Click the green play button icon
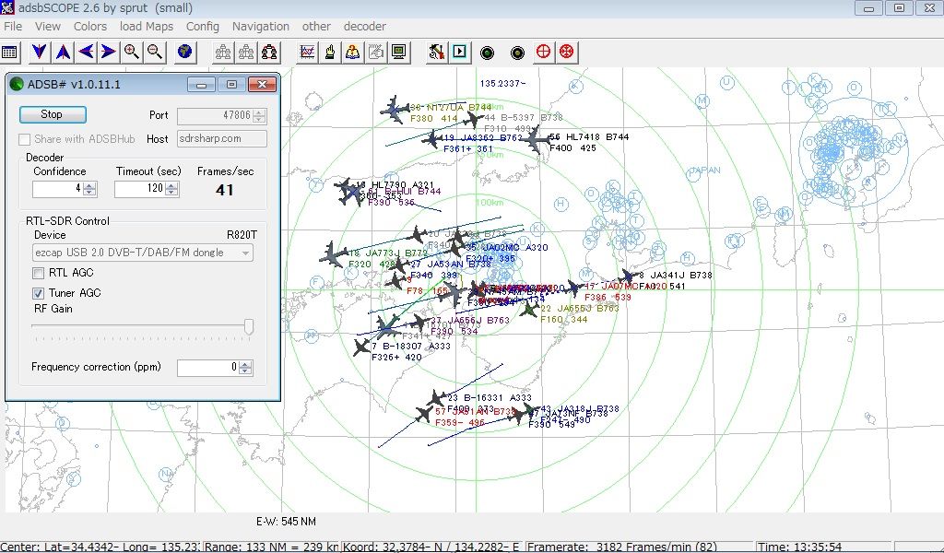Image resolution: width=944 pixels, height=553 pixels. pos(460,53)
